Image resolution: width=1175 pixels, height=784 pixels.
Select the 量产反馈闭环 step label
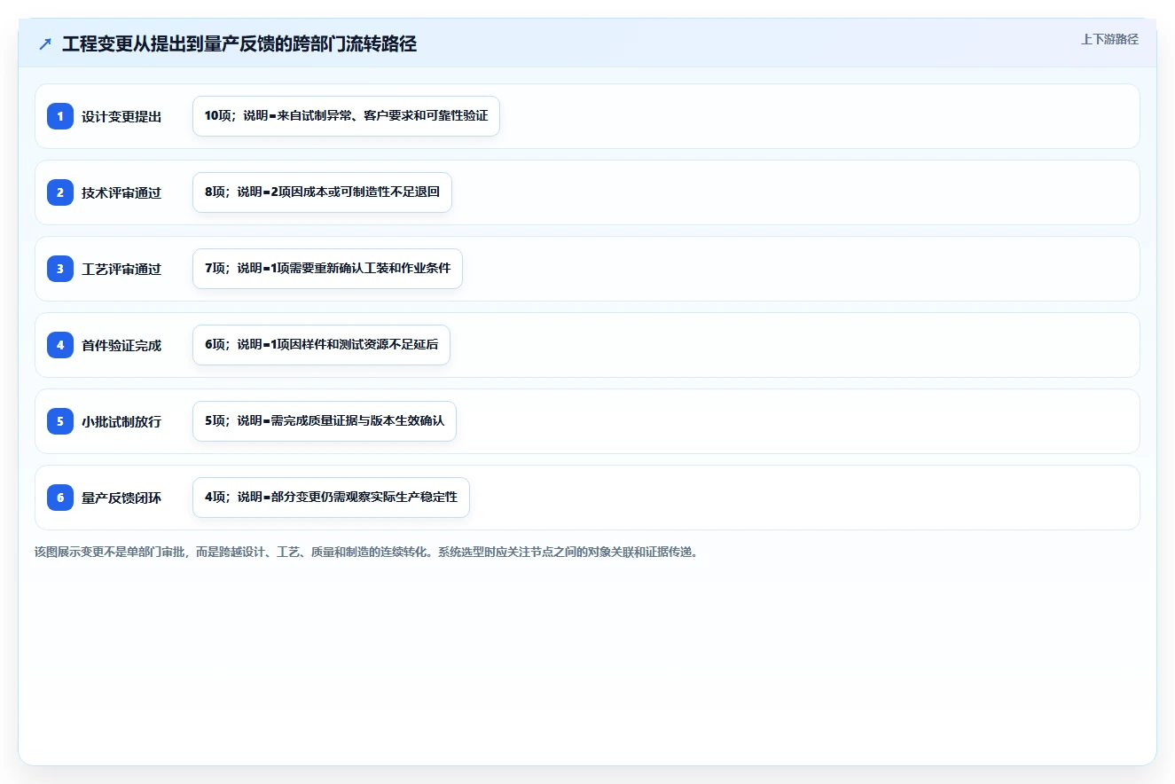pos(121,498)
